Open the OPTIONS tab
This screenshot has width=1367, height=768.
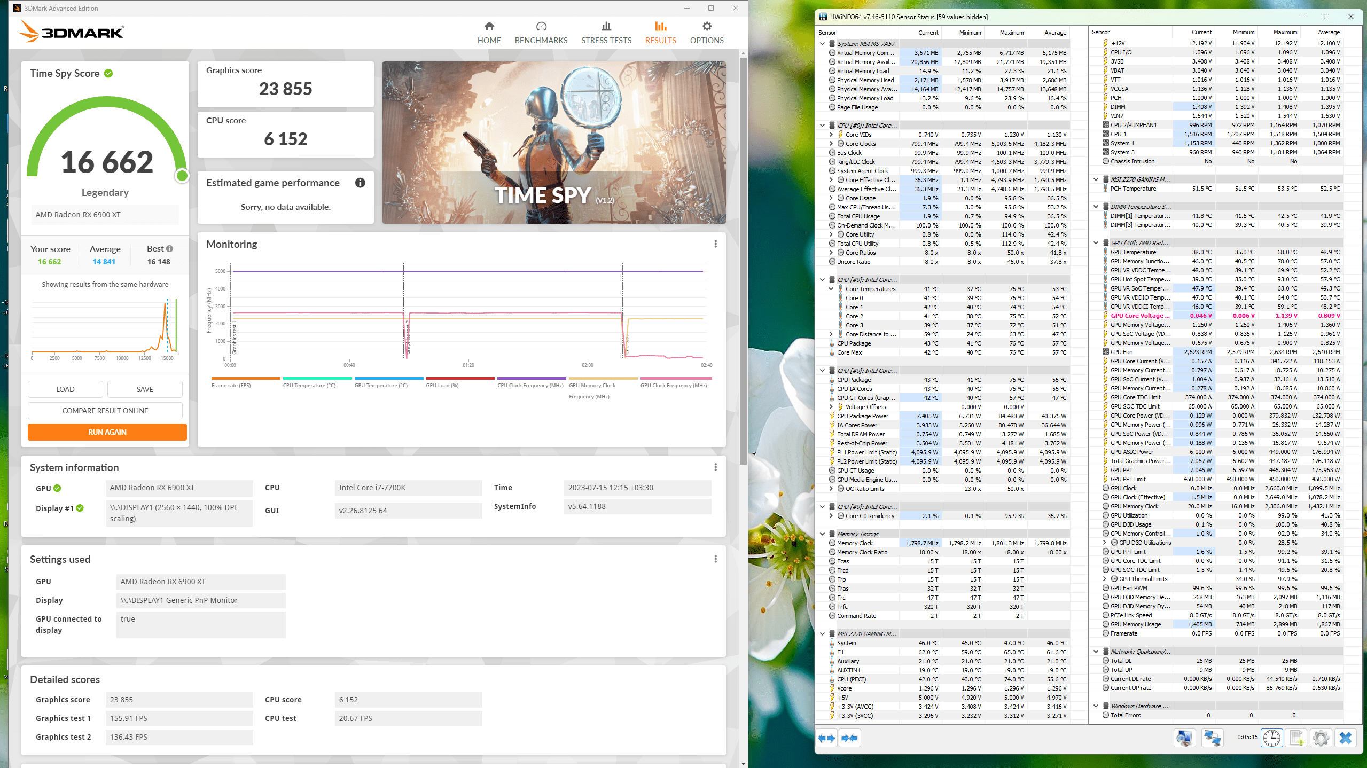(x=706, y=33)
